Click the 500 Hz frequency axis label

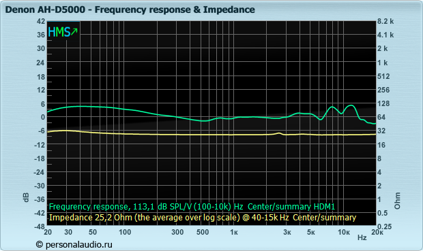203,232
